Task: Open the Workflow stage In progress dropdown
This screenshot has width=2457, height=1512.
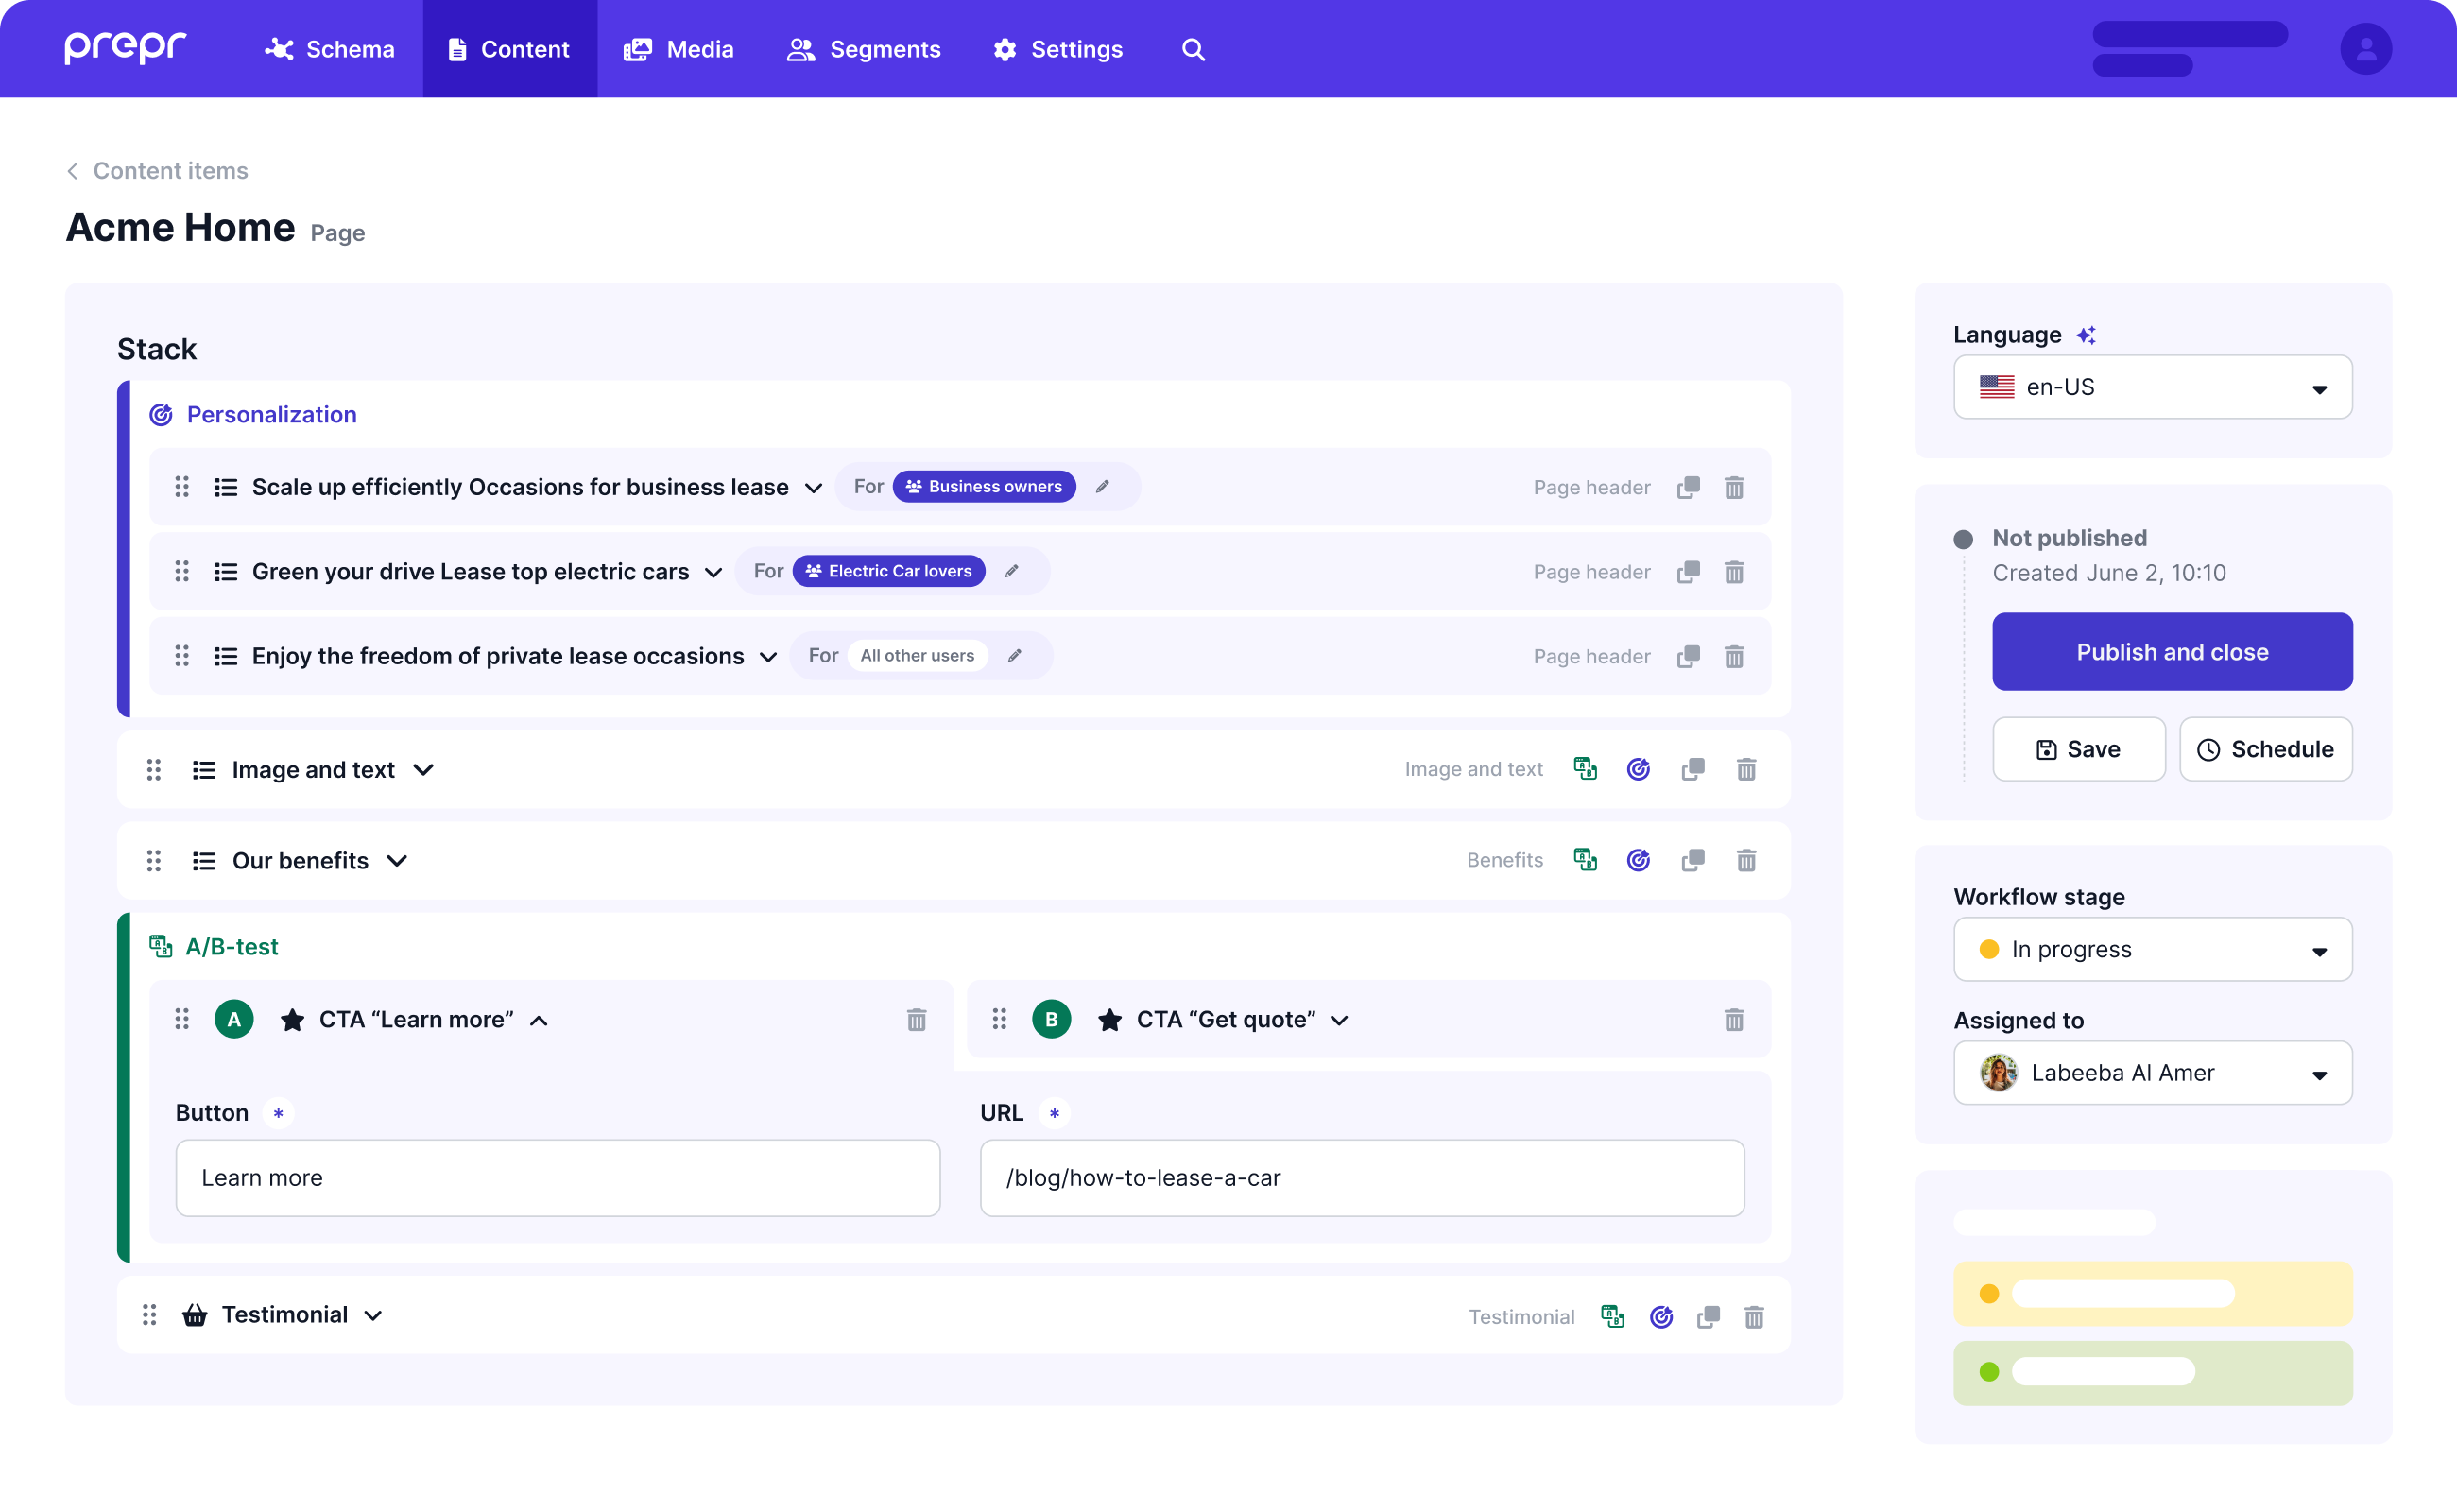Action: pos(2152,949)
